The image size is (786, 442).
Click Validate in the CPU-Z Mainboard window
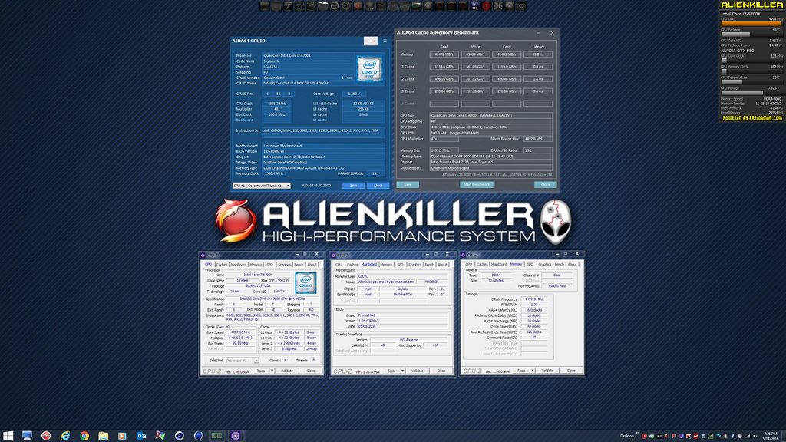pyautogui.click(x=418, y=371)
